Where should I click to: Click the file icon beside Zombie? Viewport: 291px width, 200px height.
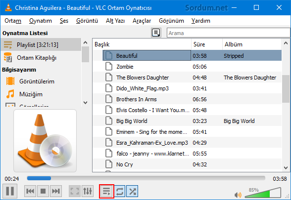(109, 66)
